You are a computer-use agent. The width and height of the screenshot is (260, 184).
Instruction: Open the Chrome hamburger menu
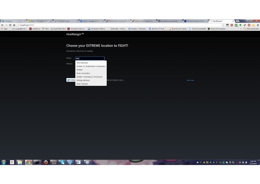pyautogui.click(x=258, y=25)
